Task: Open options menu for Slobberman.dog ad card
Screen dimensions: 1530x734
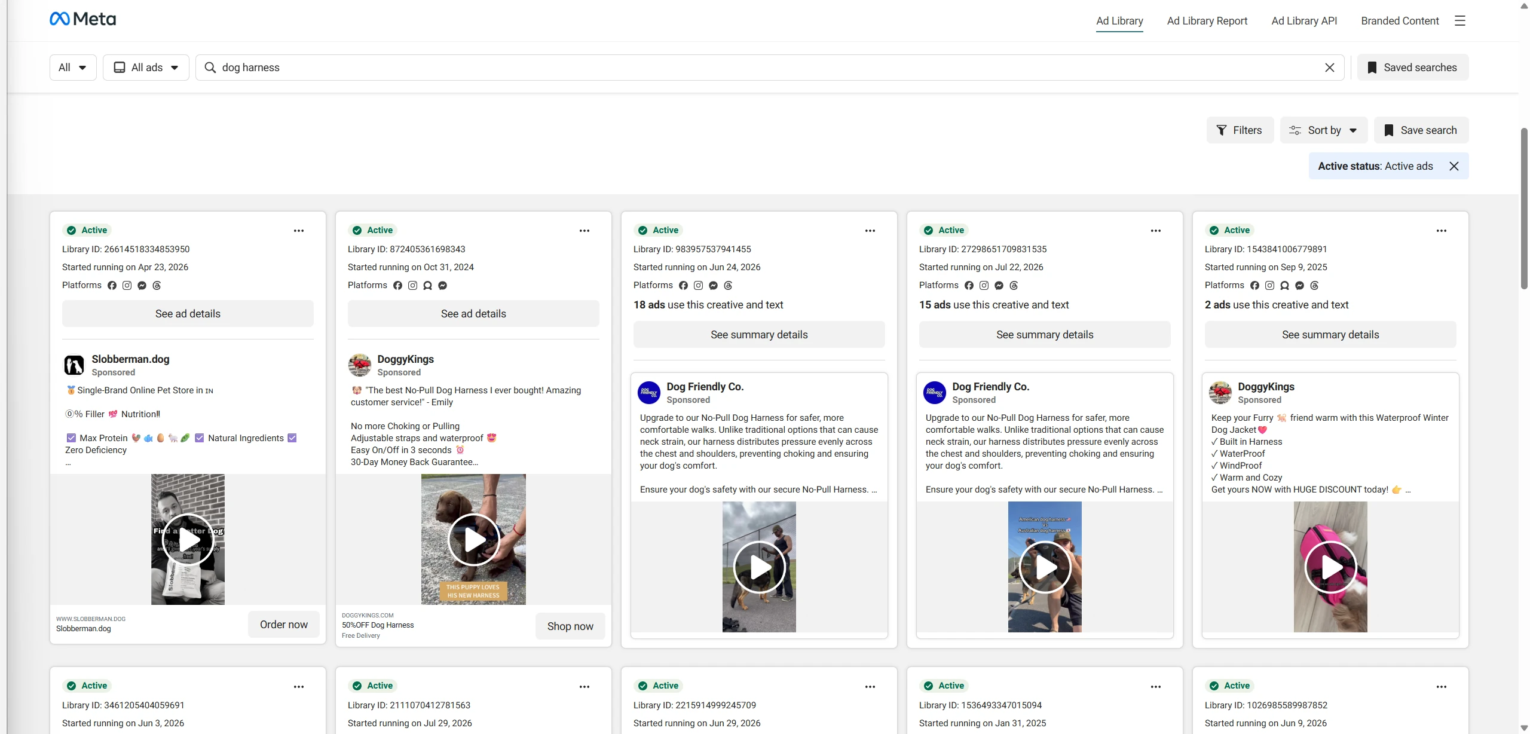Action: pos(299,231)
